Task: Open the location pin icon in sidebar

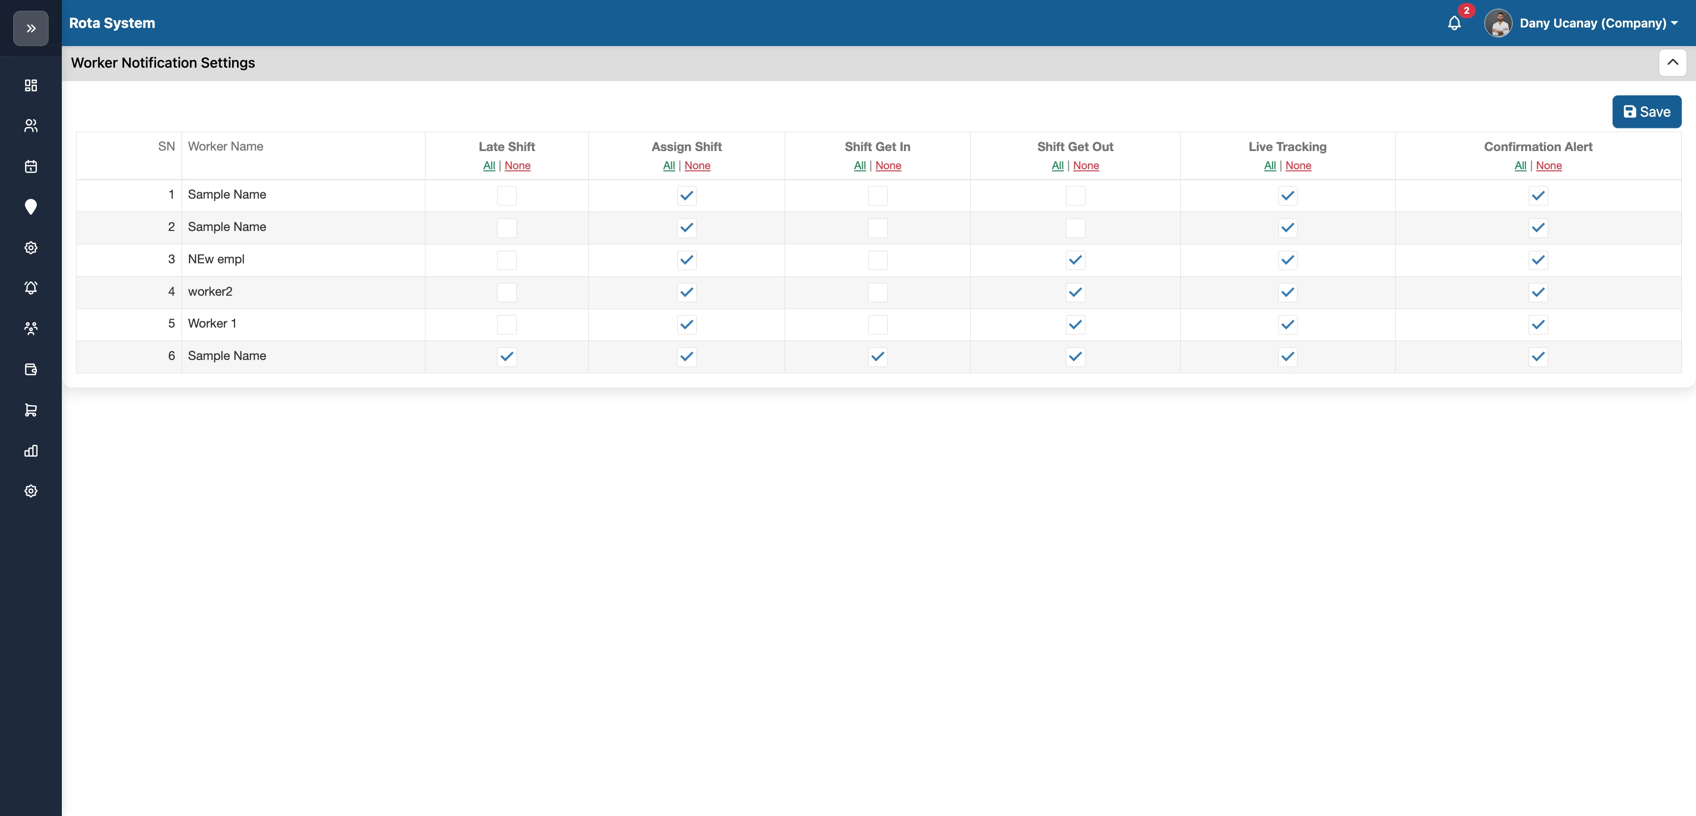Action: [30, 206]
